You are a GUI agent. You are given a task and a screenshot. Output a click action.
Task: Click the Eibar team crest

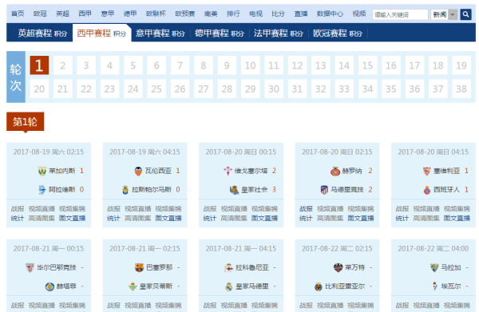[x=435, y=286]
